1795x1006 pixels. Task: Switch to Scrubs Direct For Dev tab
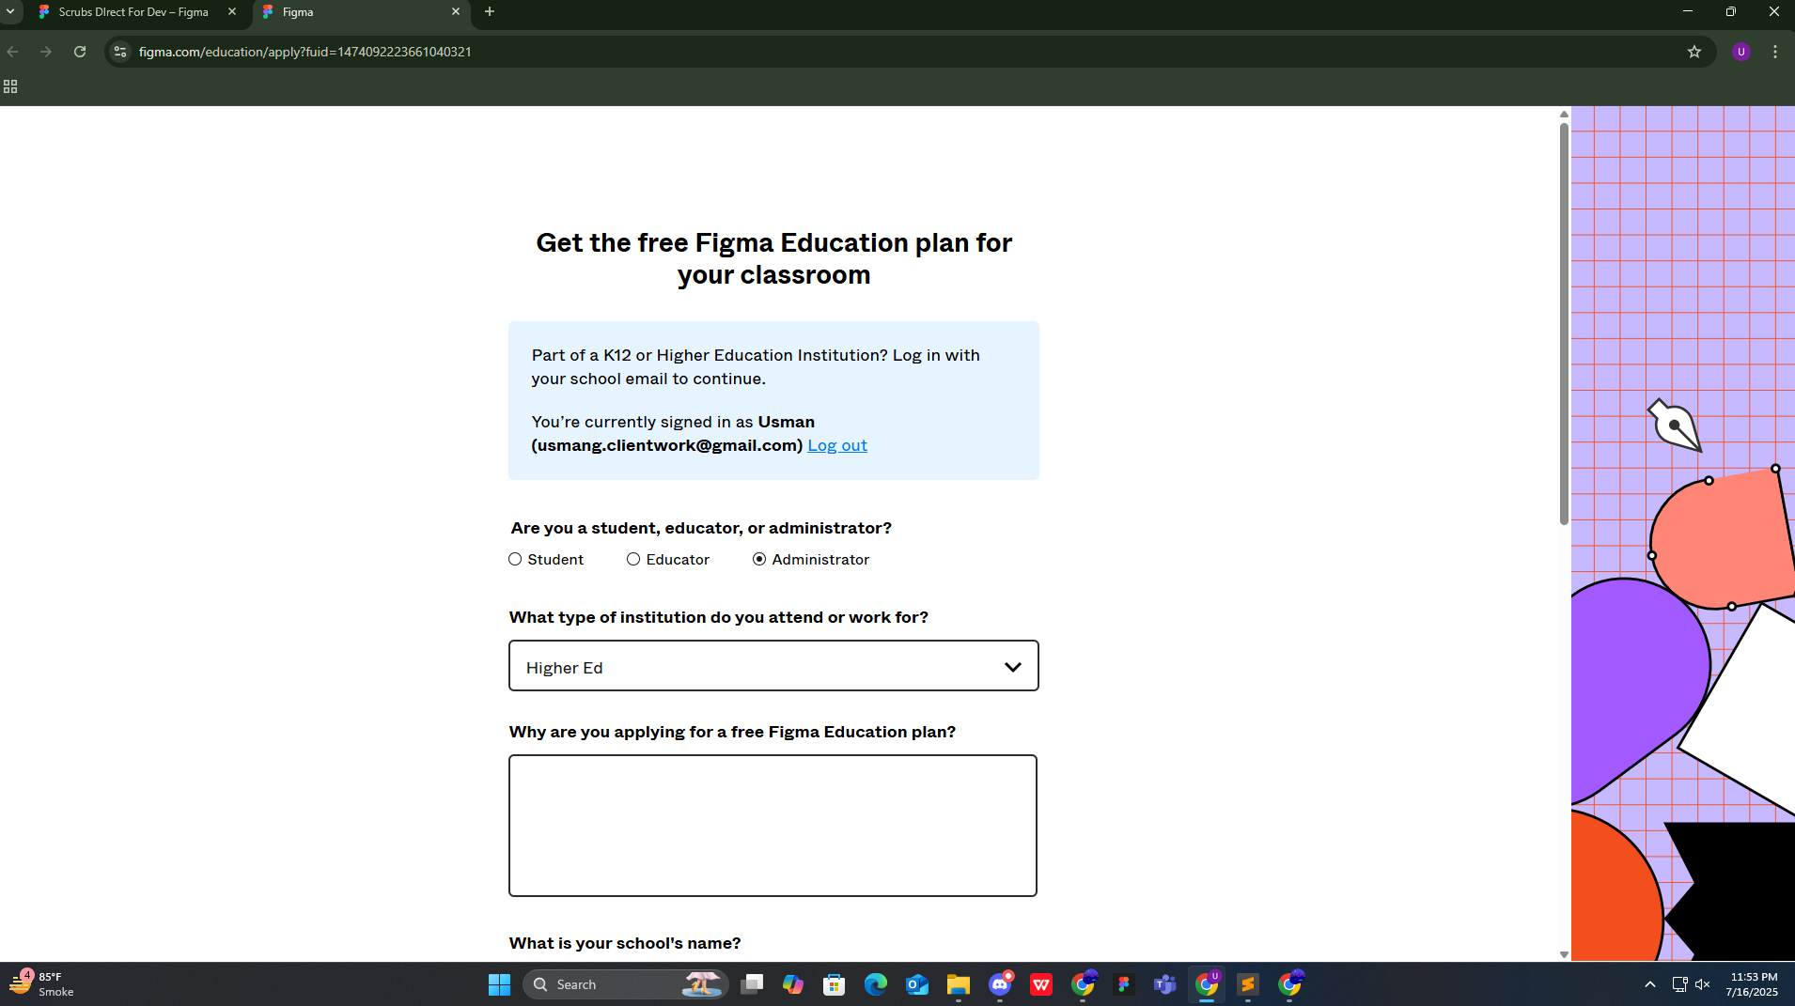pyautogui.click(x=132, y=12)
